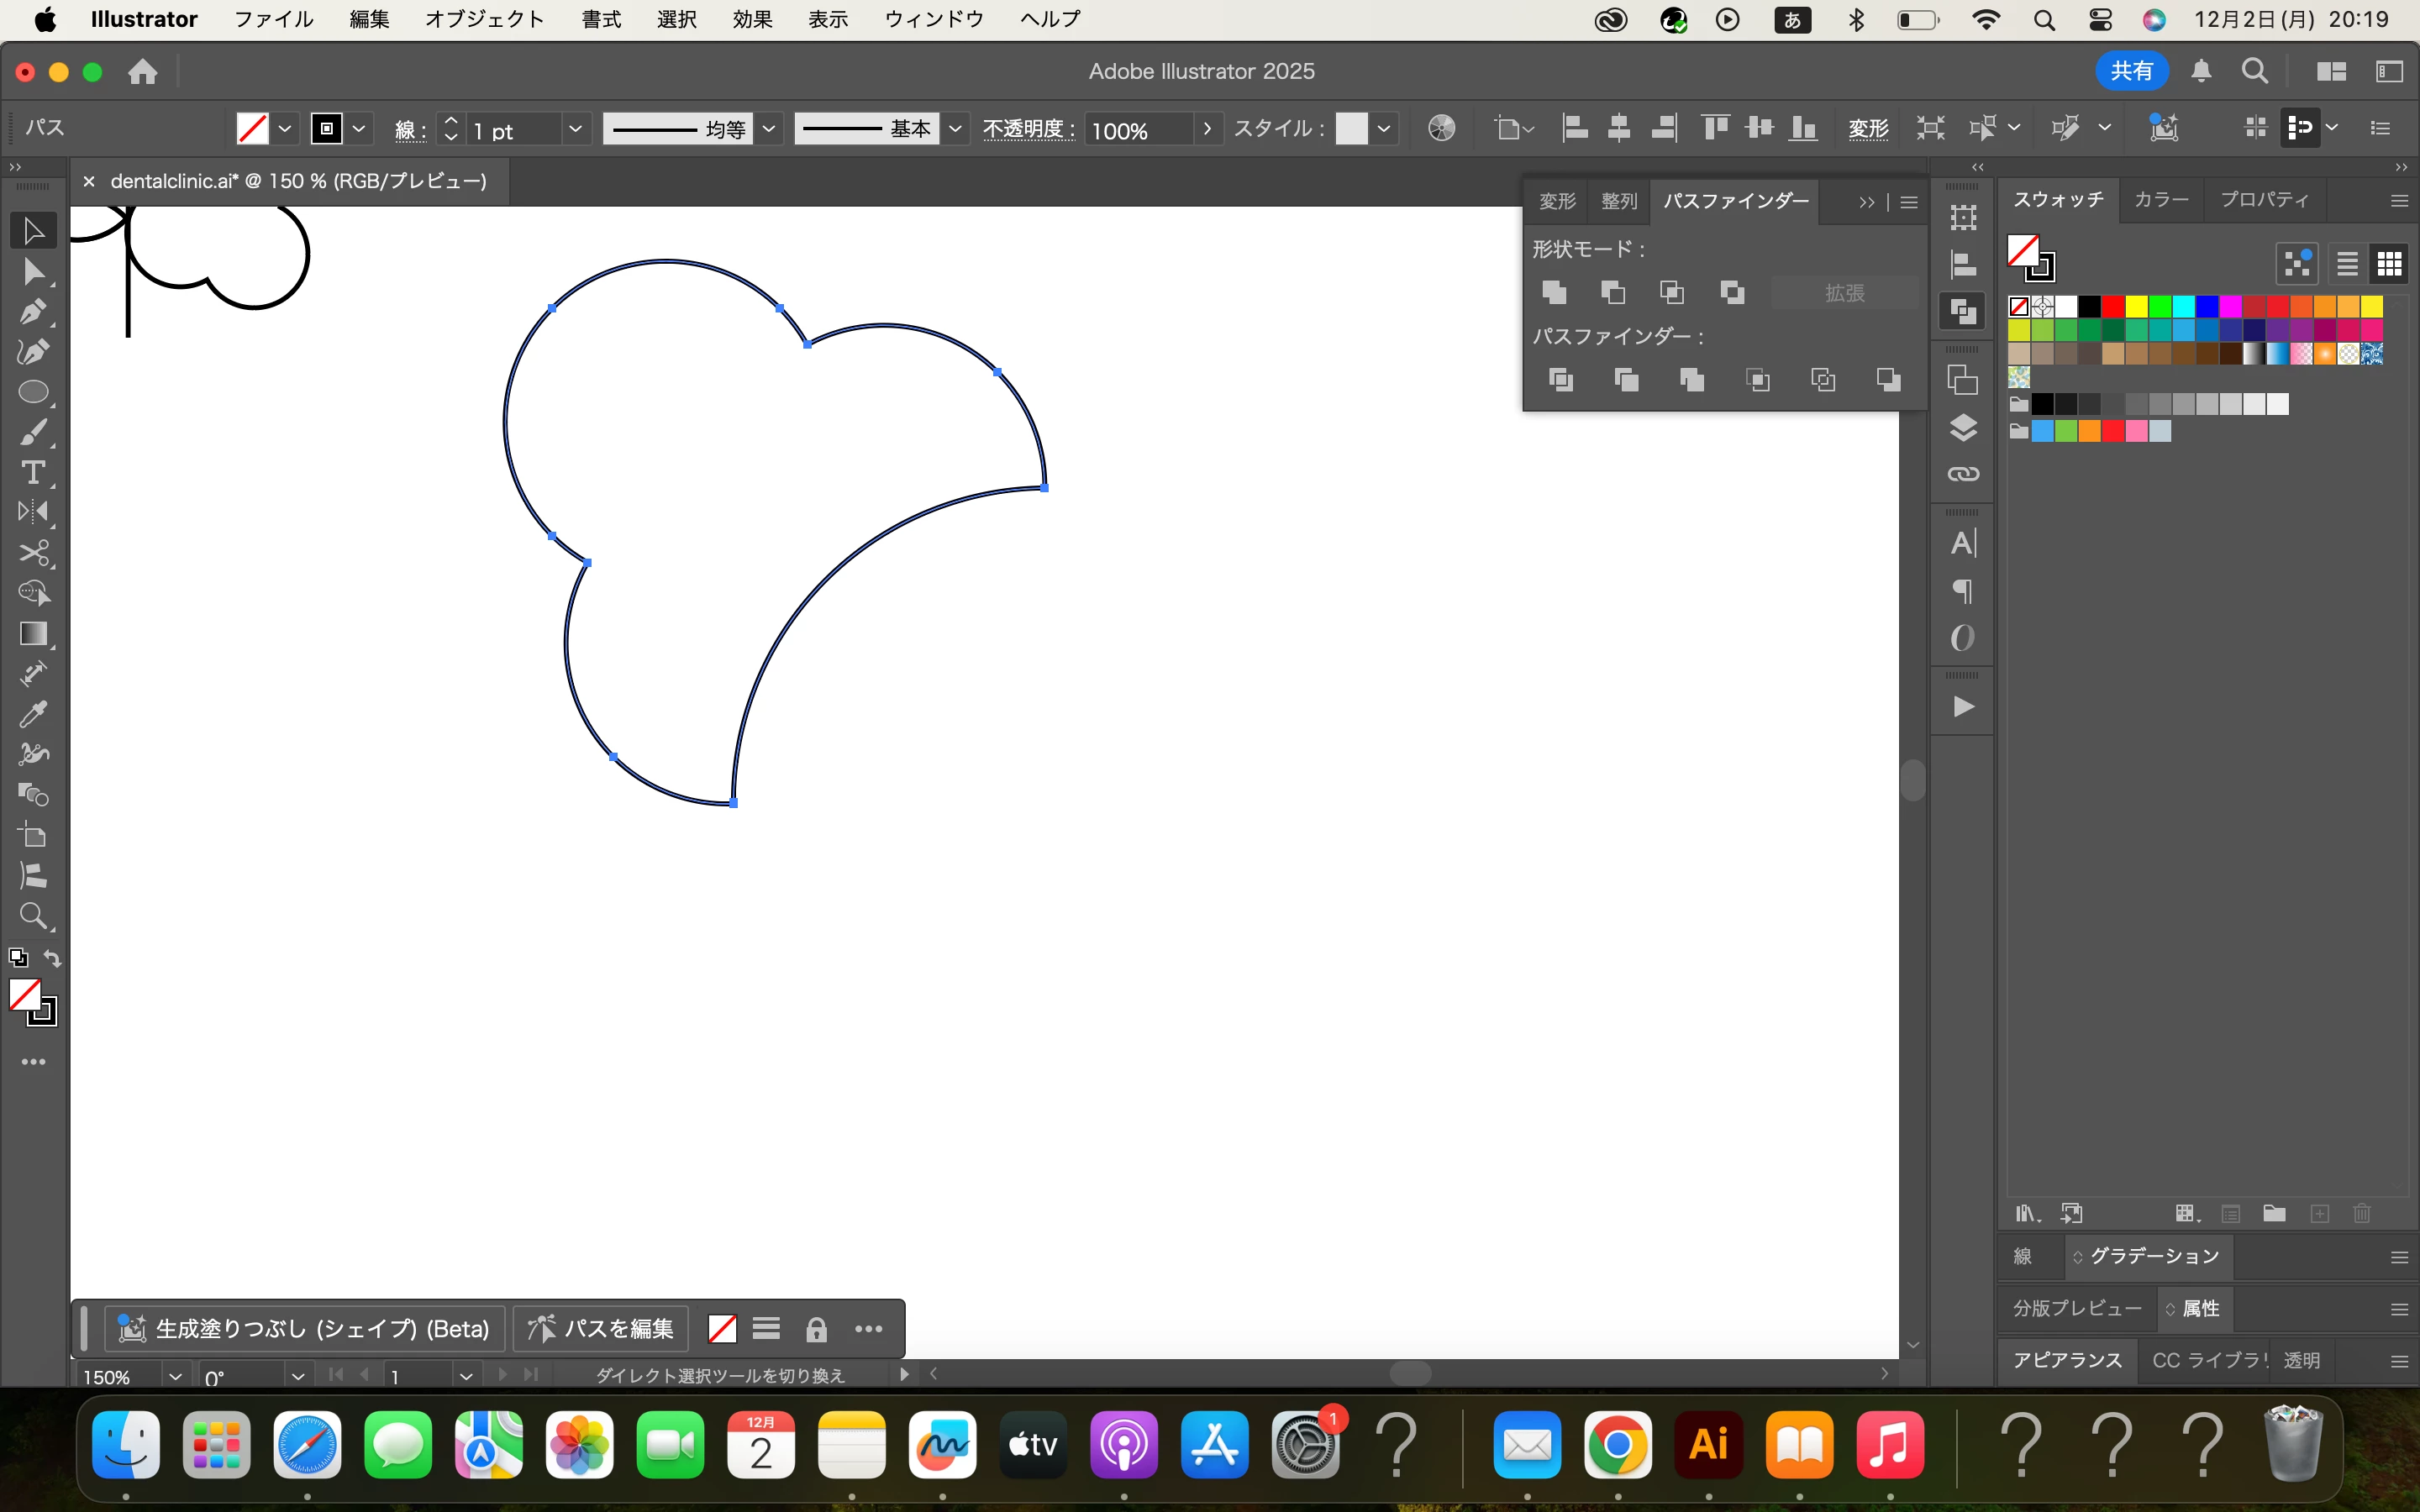This screenshot has width=2420, height=1512.
Task: Select the Zoom tool
Action: (33, 916)
